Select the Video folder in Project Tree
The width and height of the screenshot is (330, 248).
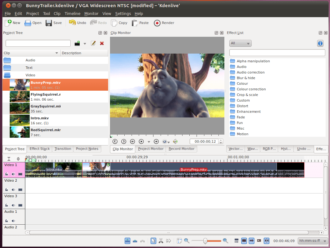click(55, 75)
